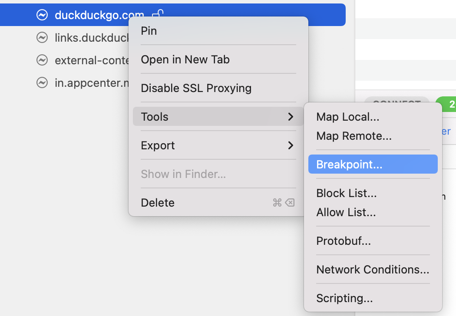Click the icon beside links.duckduck

click(x=42, y=37)
